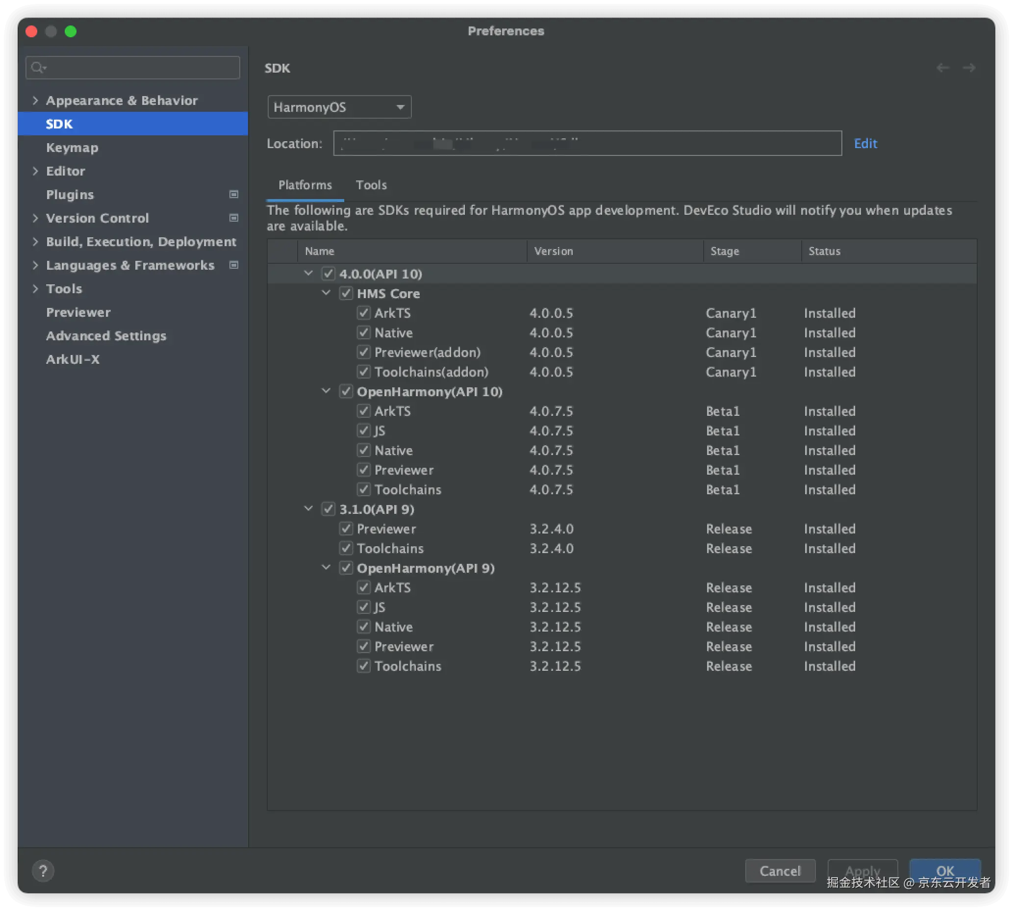Uncheck the 3.1.0(API 9) checkbox

pyautogui.click(x=329, y=509)
